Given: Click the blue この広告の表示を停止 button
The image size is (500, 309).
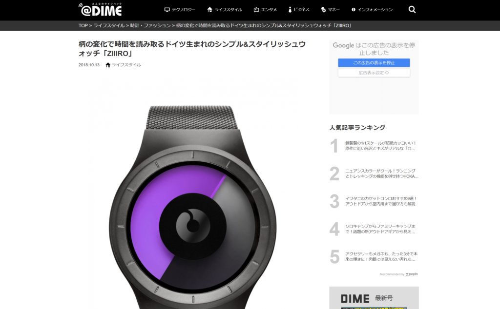Looking at the screenshot, I should point(374,63).
